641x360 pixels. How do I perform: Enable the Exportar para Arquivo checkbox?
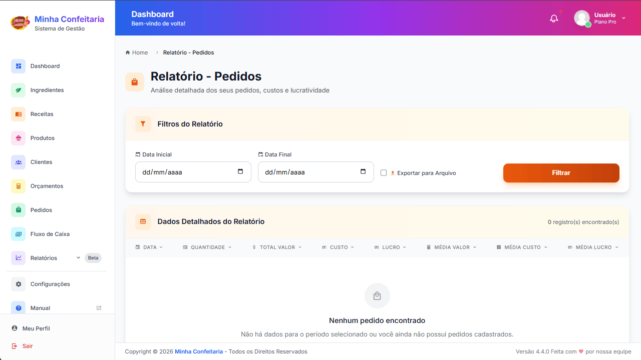[384, 173]
